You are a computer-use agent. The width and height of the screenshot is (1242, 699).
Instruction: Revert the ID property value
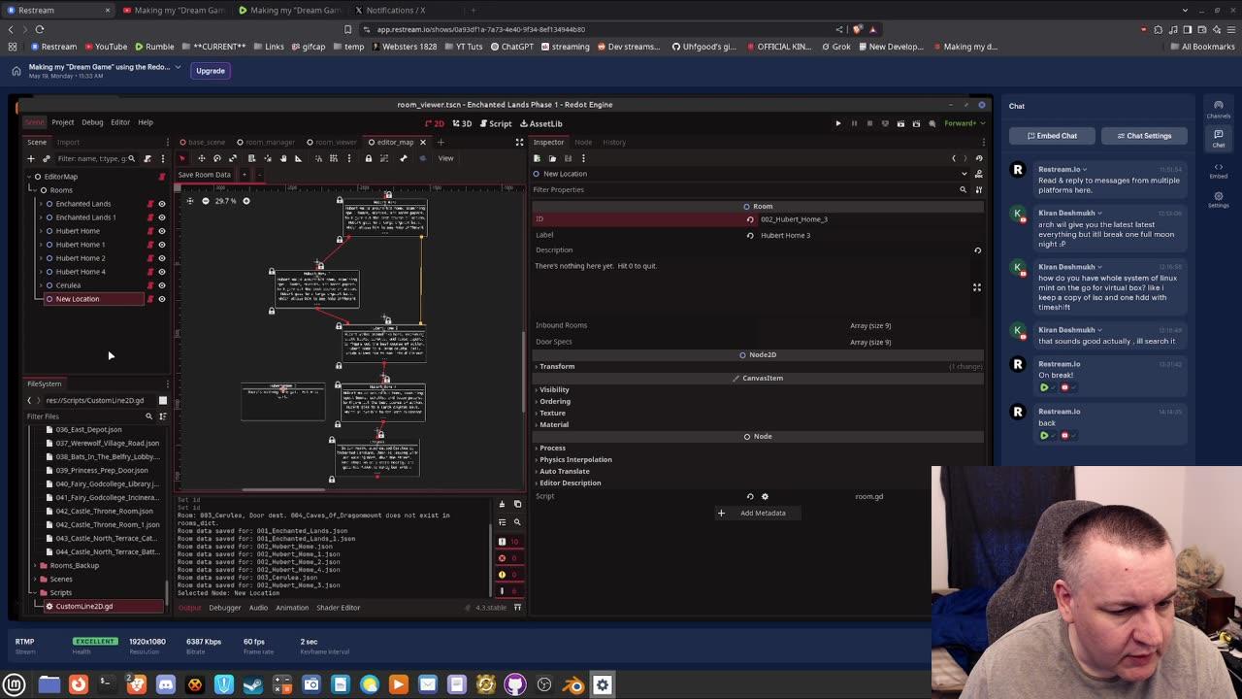click(x=750, y=219)
